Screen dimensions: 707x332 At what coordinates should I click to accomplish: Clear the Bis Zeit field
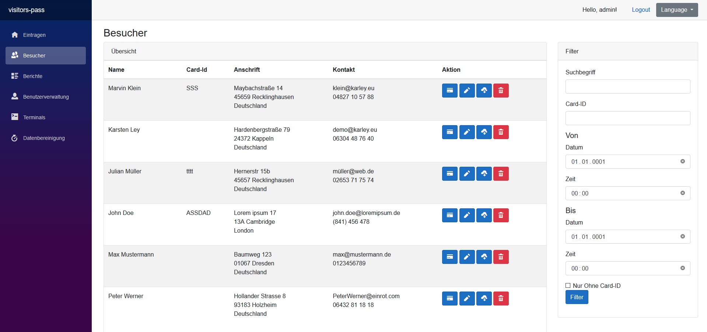[x=682, y=268]
